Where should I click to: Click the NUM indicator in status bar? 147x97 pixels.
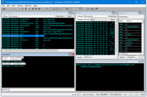click(143, 94)
